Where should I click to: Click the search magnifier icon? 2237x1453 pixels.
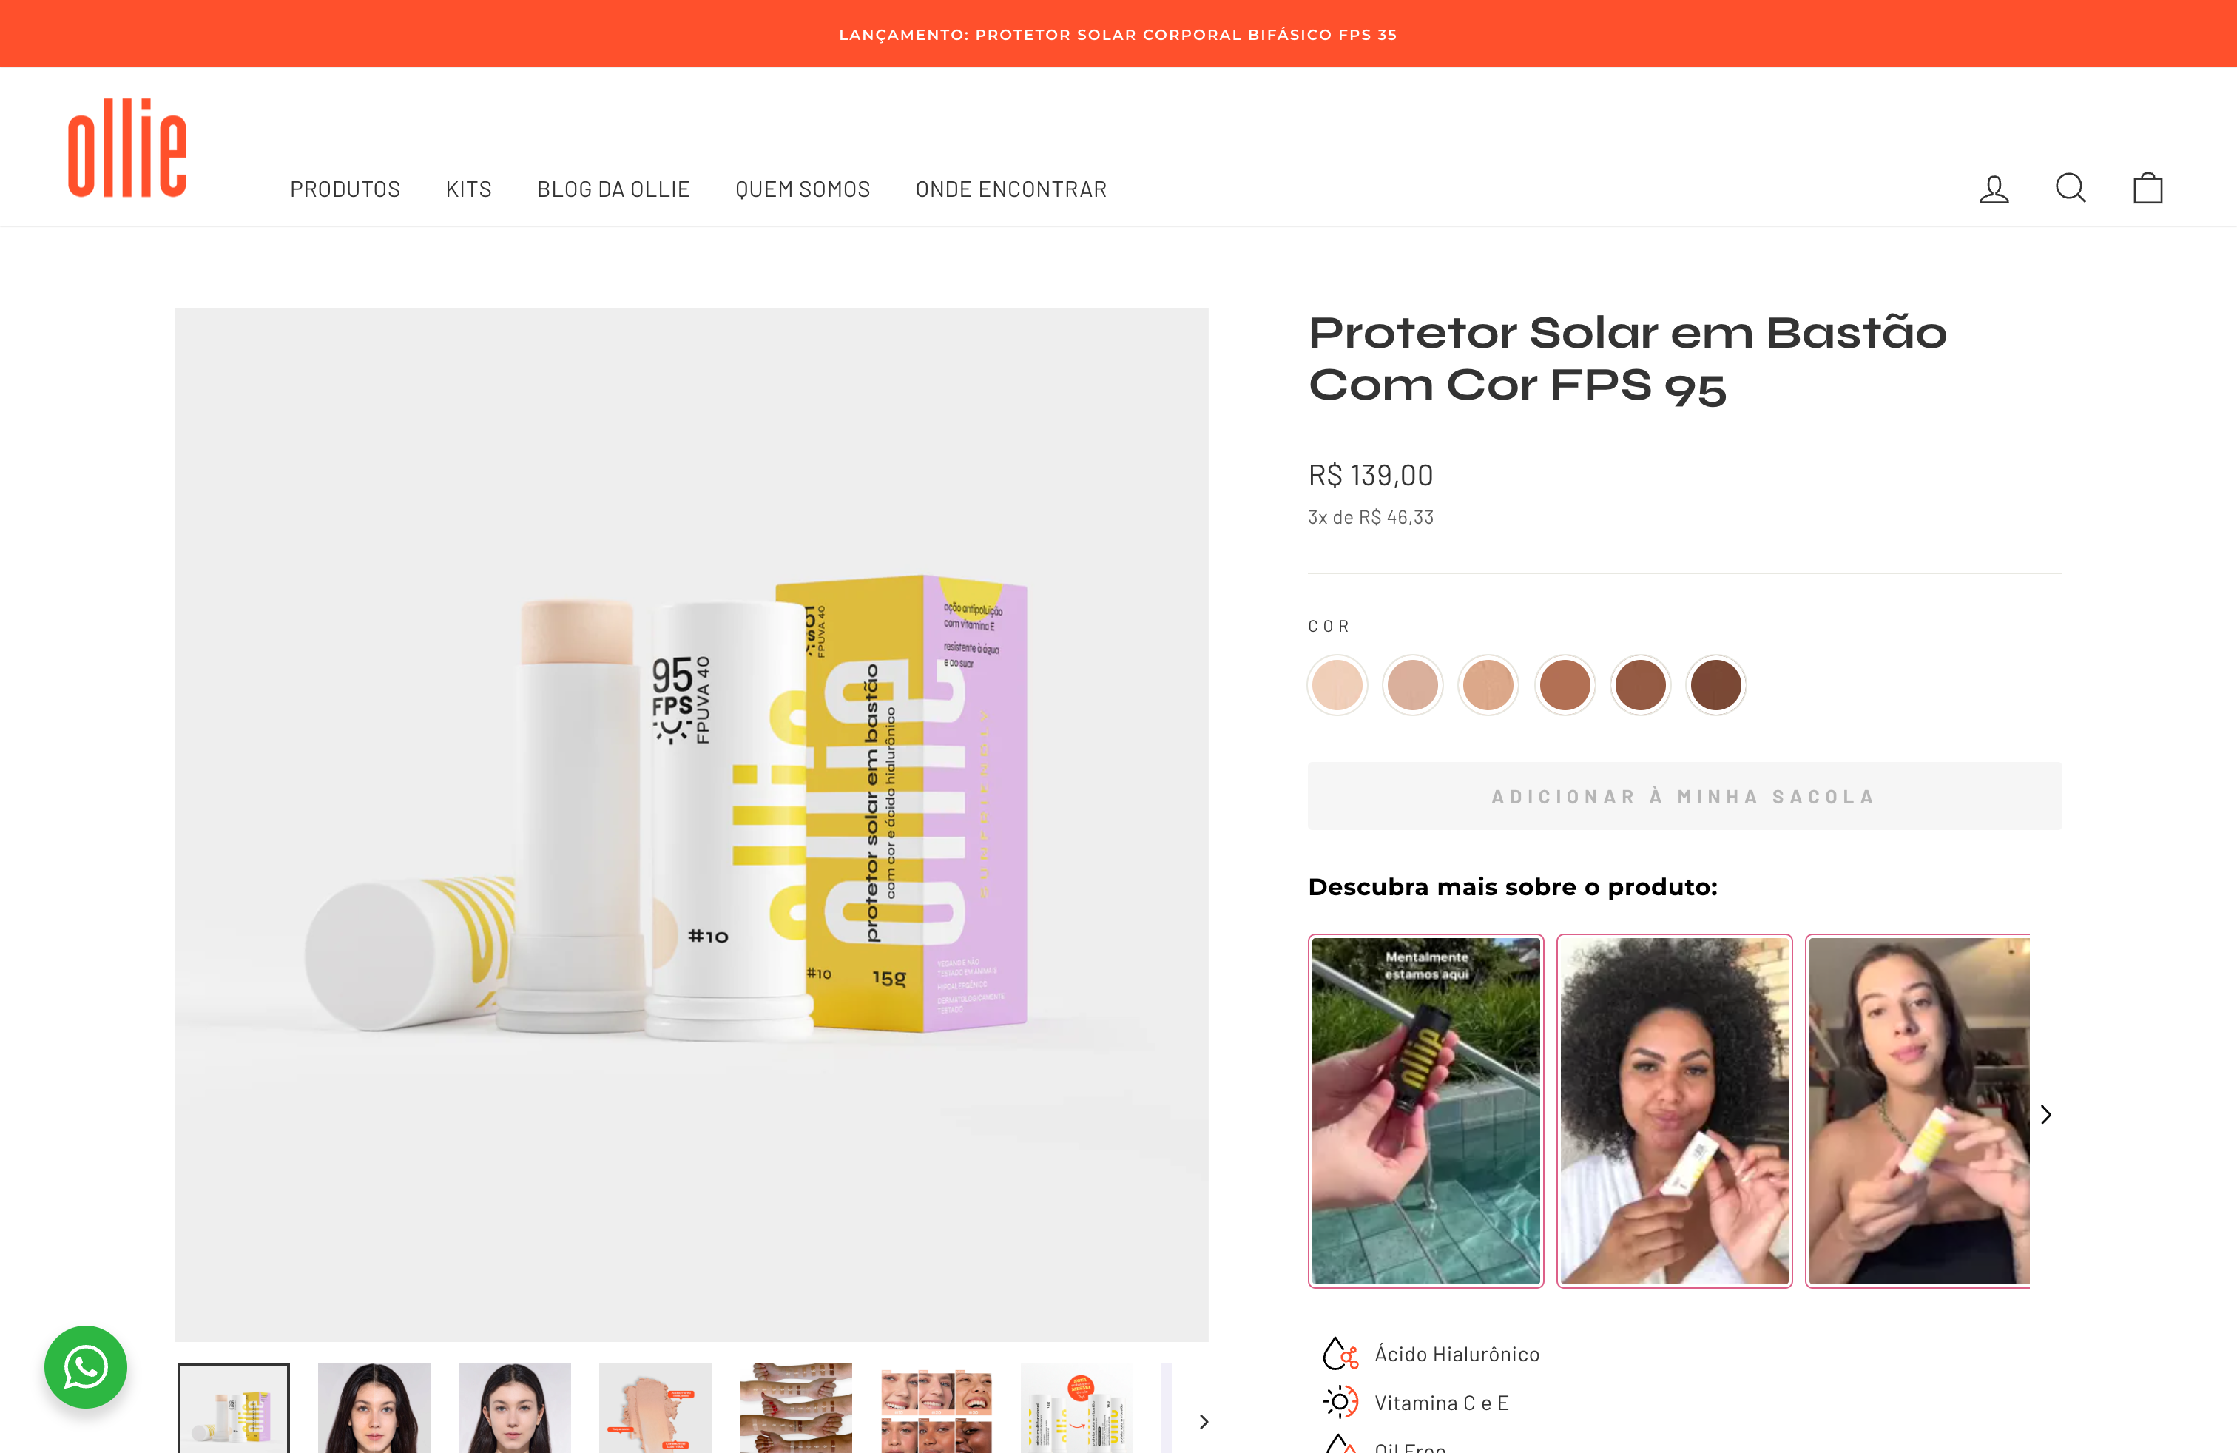[2071, 188]
